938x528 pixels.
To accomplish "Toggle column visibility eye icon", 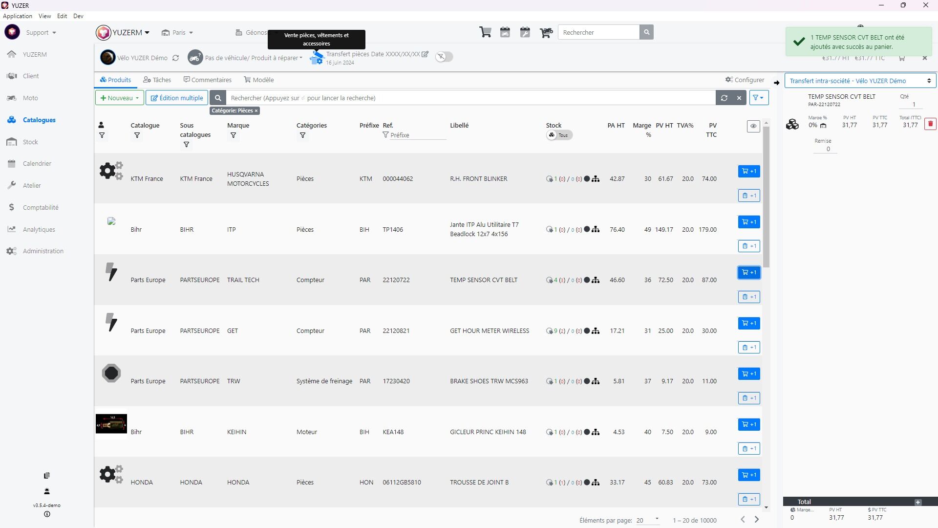I will coord(753,126).
